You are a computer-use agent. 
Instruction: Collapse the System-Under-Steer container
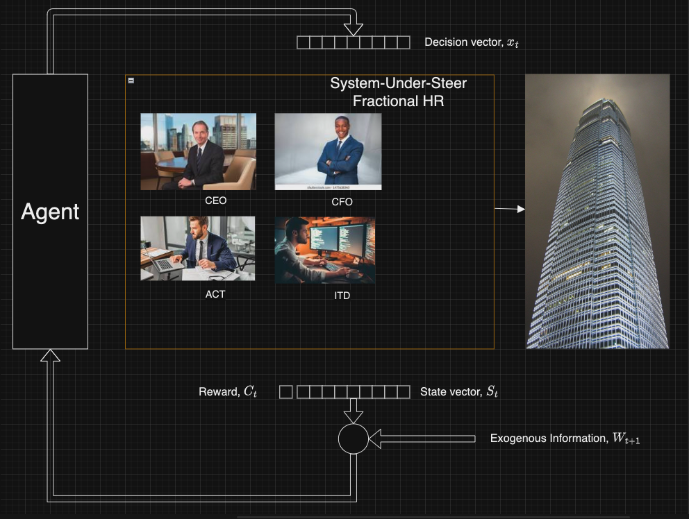click(x=131, y=81)
